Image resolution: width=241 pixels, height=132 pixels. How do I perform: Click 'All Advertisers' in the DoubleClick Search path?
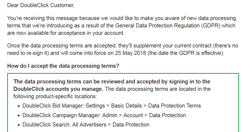[89, 125]
